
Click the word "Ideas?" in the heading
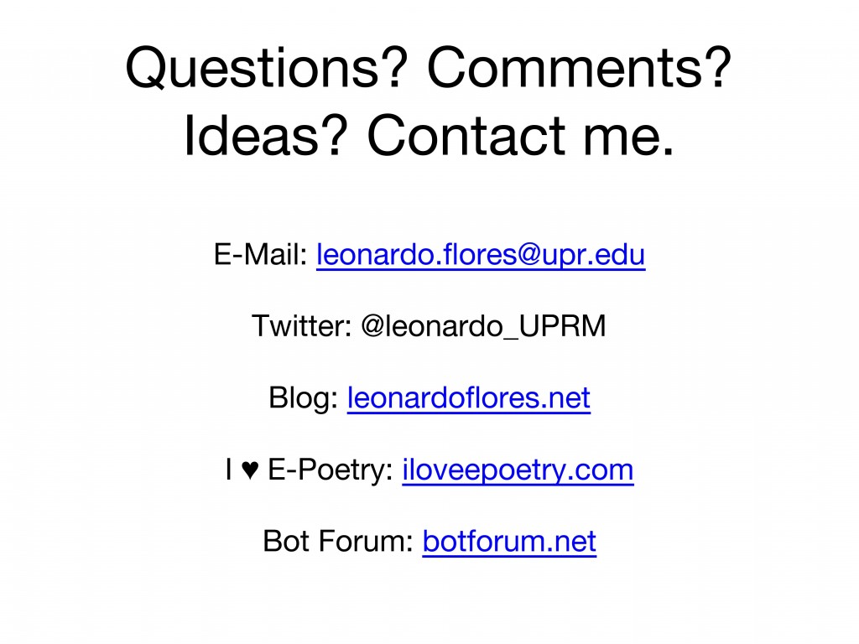(266, 135)
